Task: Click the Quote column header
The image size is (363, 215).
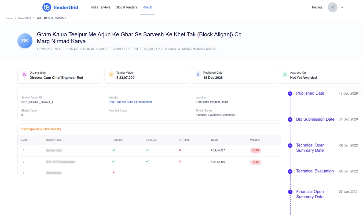Action: click(215, 140)
